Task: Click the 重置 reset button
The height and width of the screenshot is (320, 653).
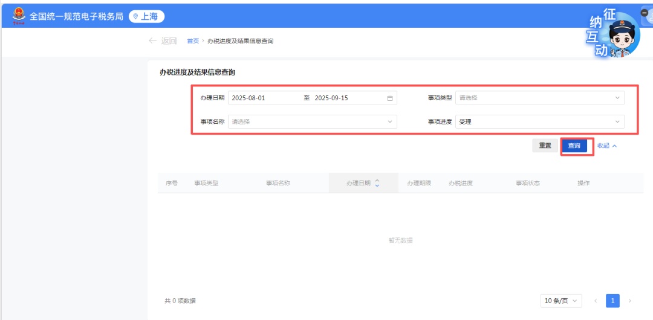Action: point(545,146)
